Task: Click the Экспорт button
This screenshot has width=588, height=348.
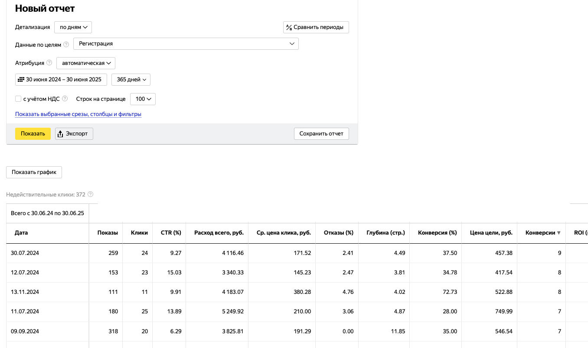Action: pos(74,134)
